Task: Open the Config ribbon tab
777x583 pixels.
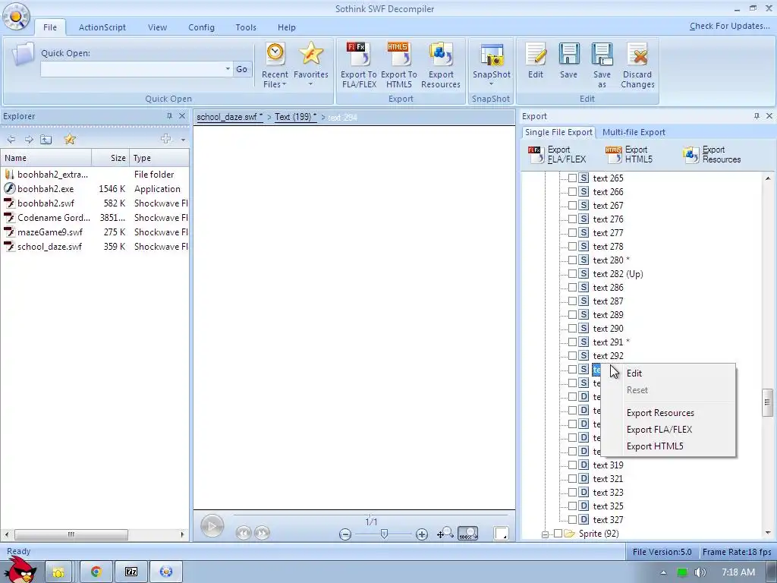Action: (x=201, y=27)
